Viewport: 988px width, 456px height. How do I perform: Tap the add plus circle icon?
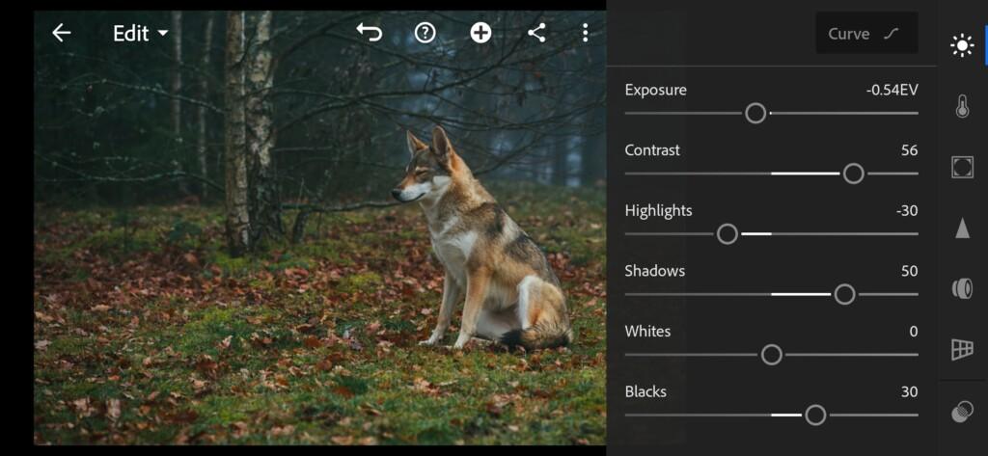click(480, 33)
